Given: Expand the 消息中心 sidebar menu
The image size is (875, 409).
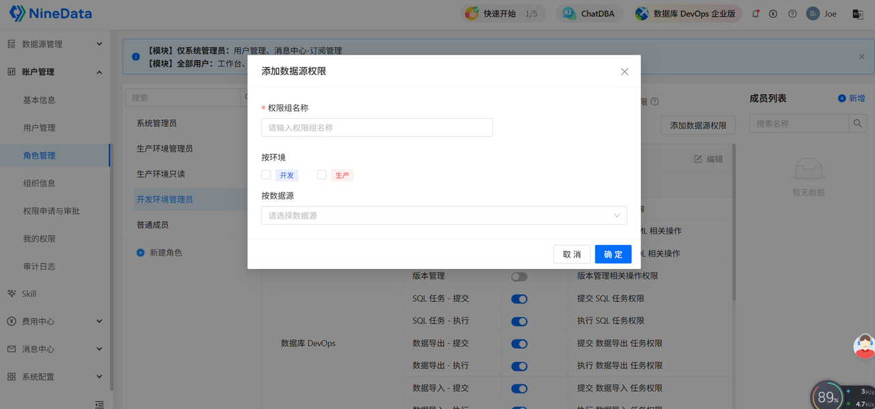Looking at the screenshot, I should pyautogui.click(x=55, y=349).
